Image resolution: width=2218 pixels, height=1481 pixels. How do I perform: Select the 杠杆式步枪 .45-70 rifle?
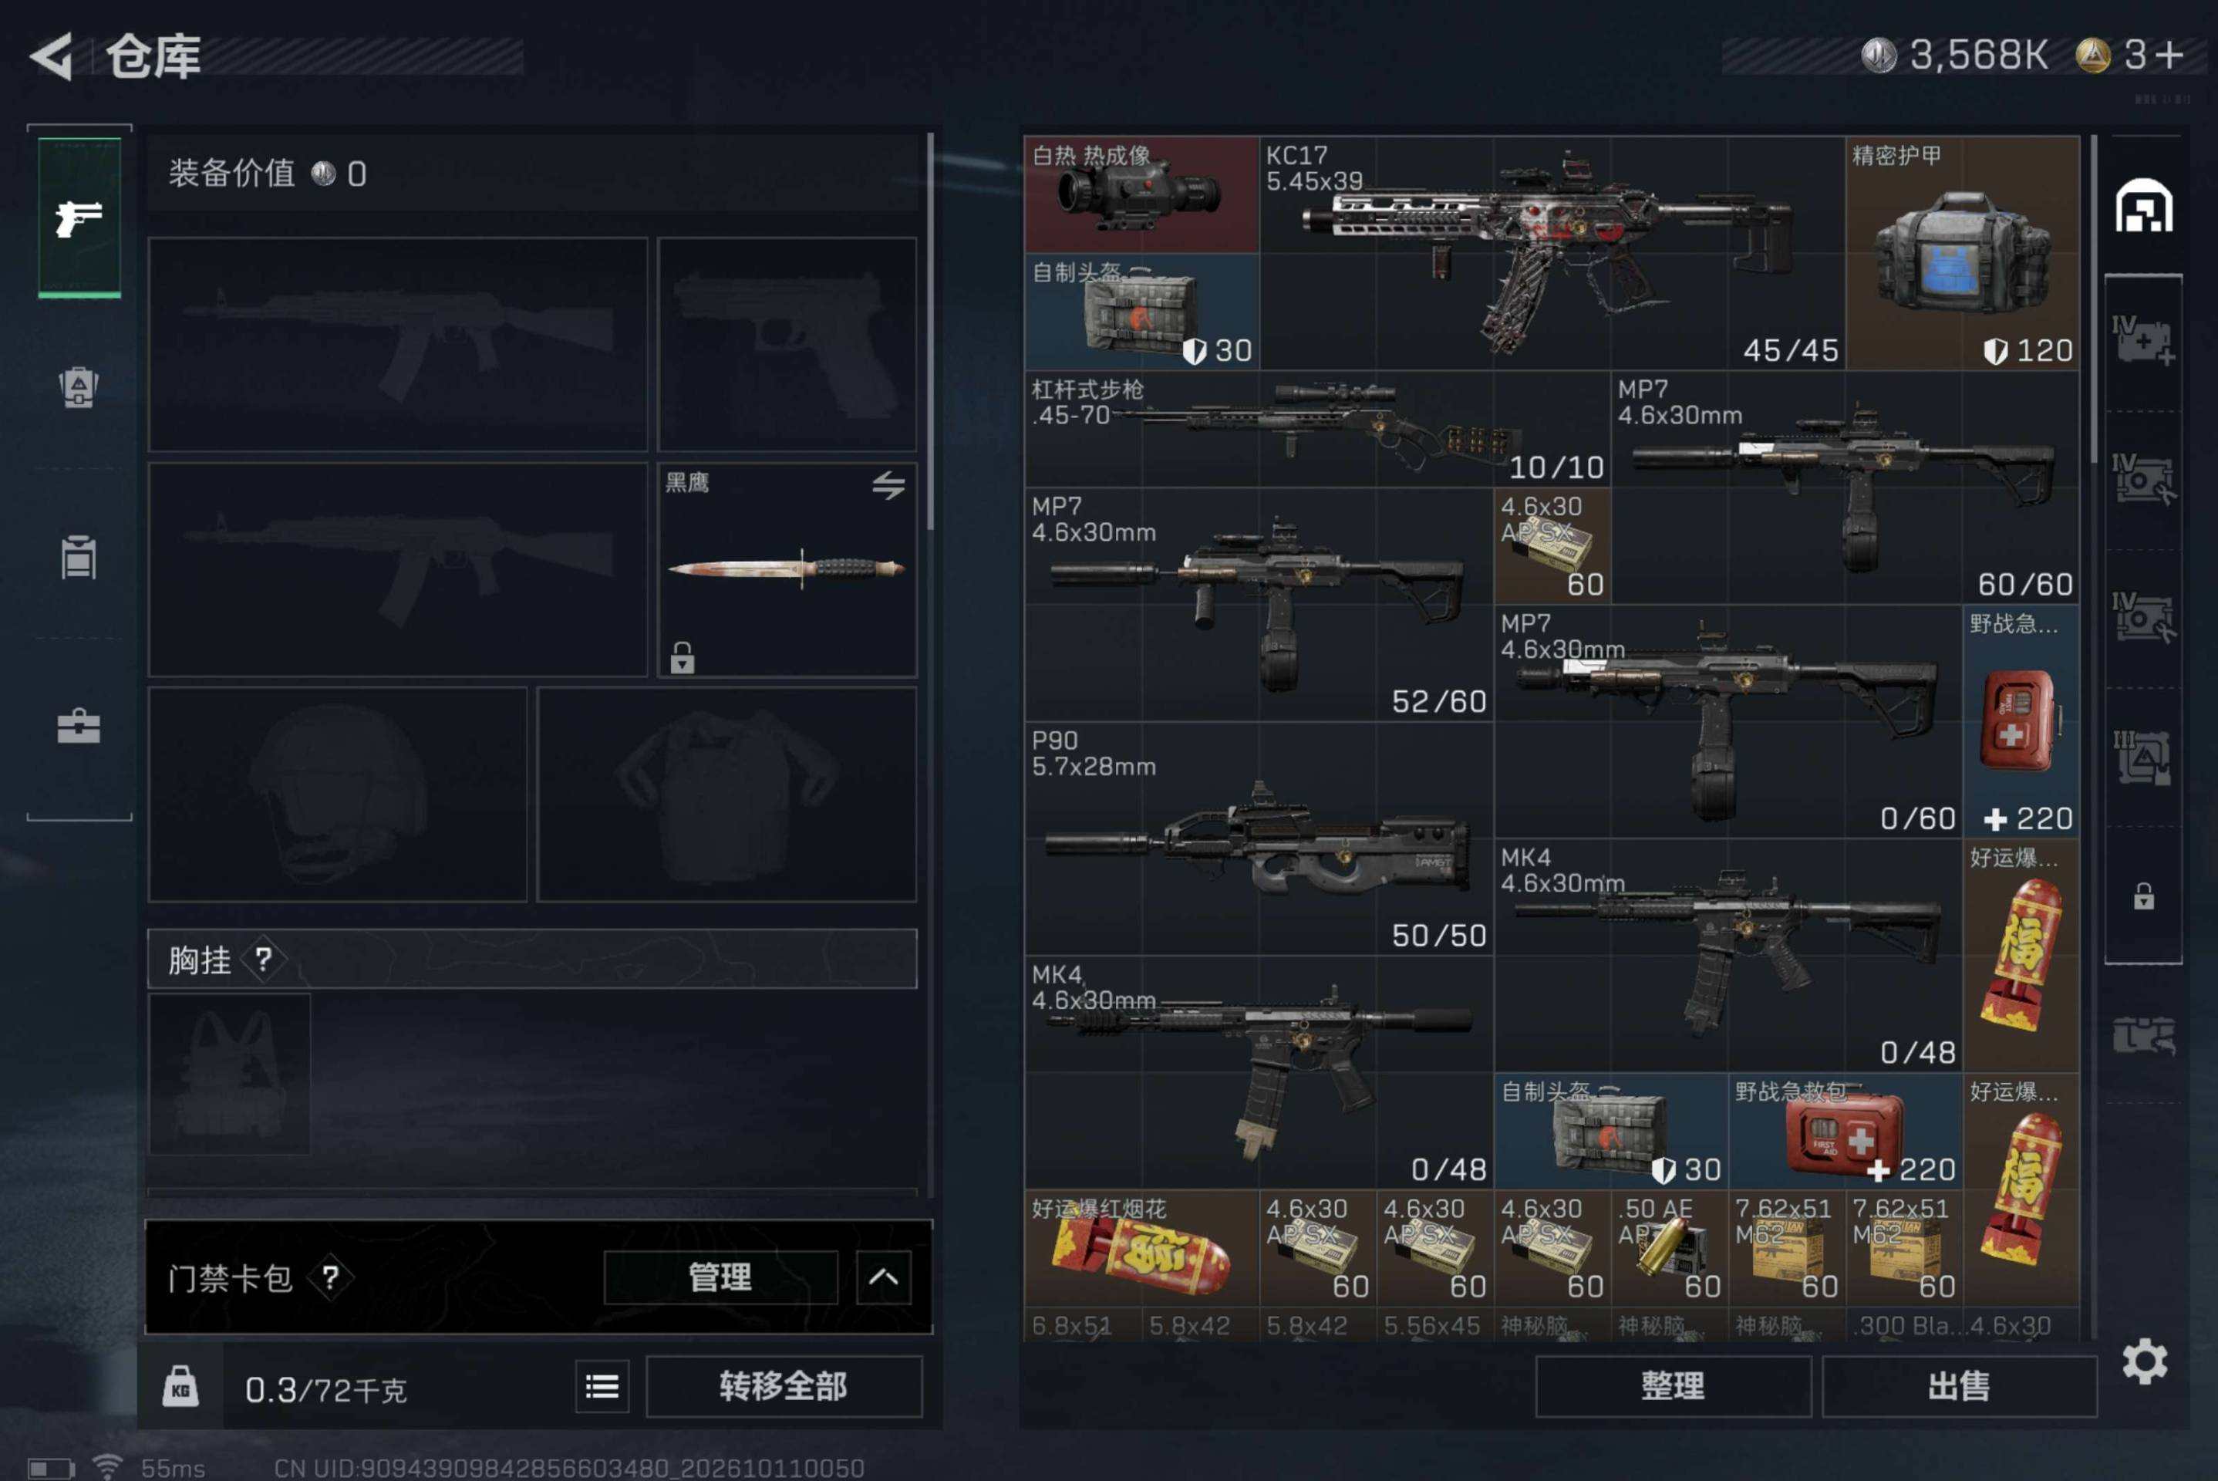(1317, 429)
